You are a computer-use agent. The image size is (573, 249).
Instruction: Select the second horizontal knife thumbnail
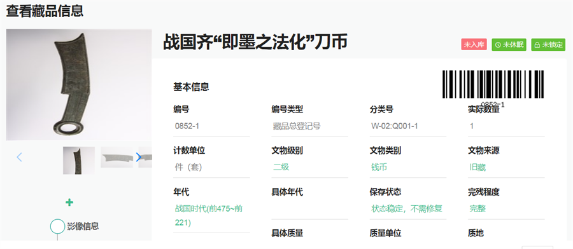pos(117,157)
